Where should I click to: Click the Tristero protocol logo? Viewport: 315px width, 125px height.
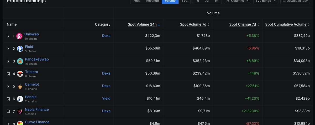pos(20,74)
